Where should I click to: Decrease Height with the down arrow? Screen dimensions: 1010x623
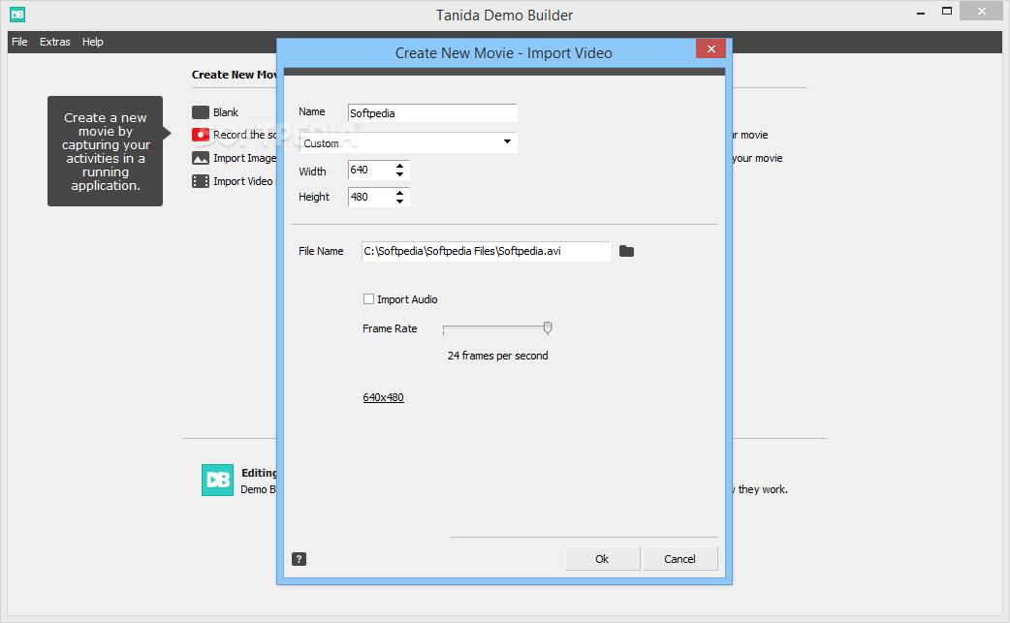click(400, 202)
